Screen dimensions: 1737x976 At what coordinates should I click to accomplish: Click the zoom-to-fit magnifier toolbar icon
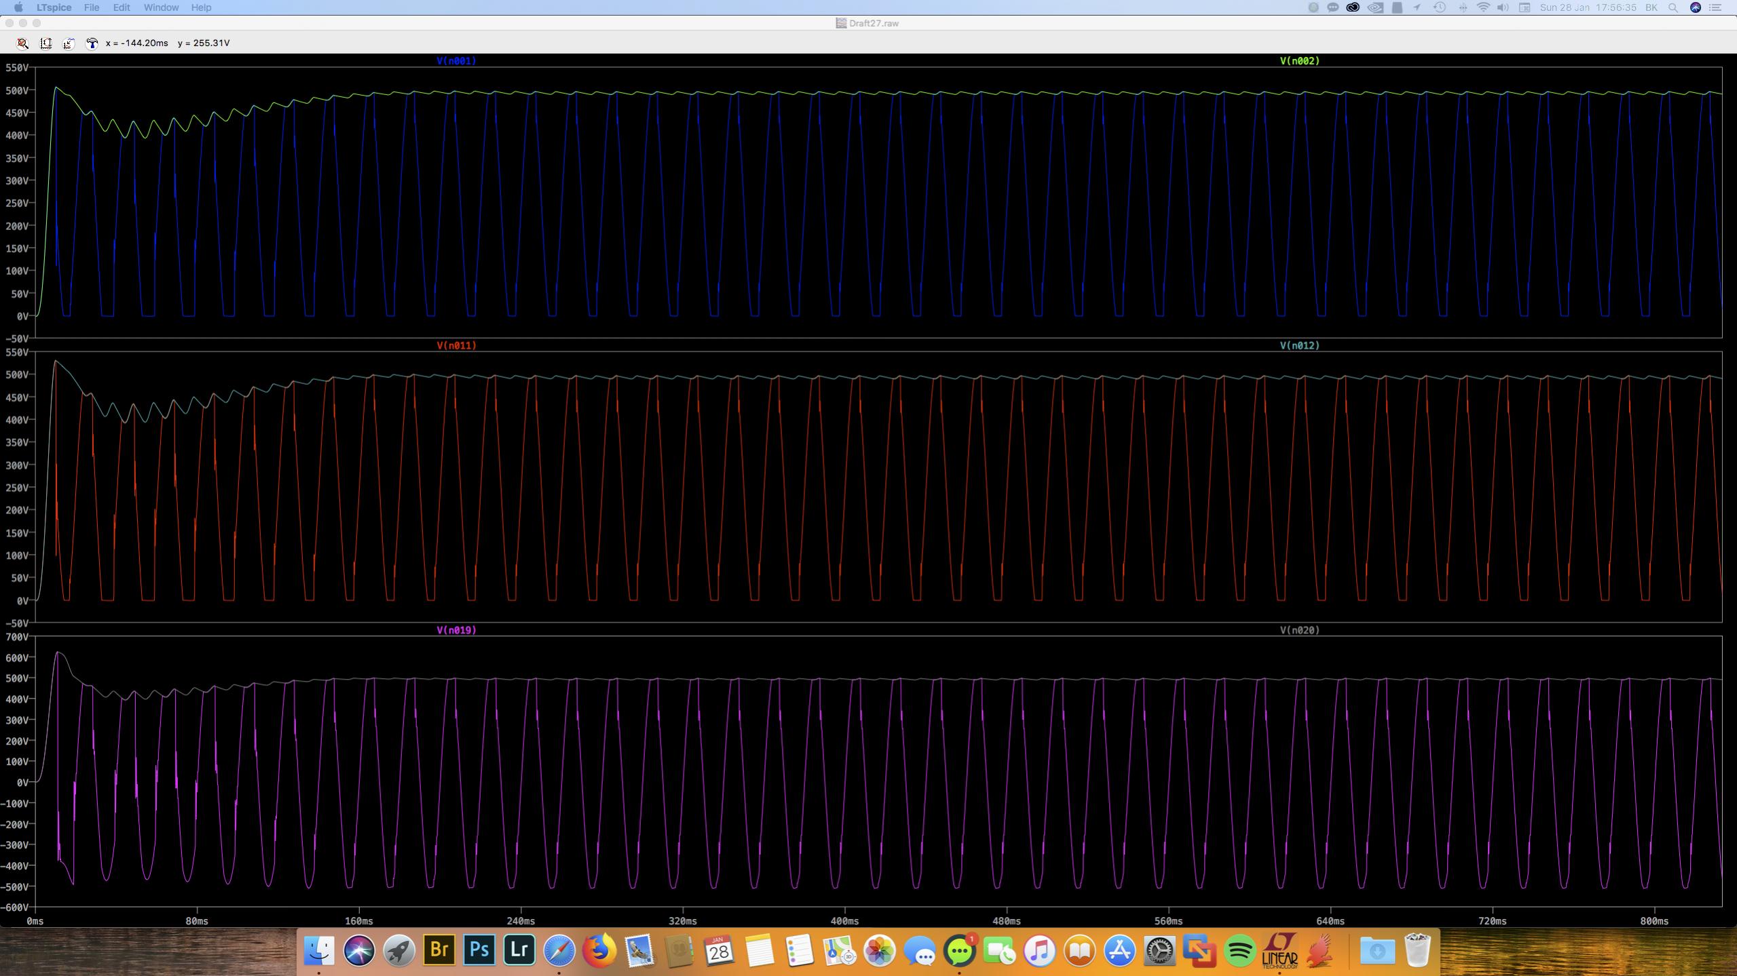click(22, 43)
